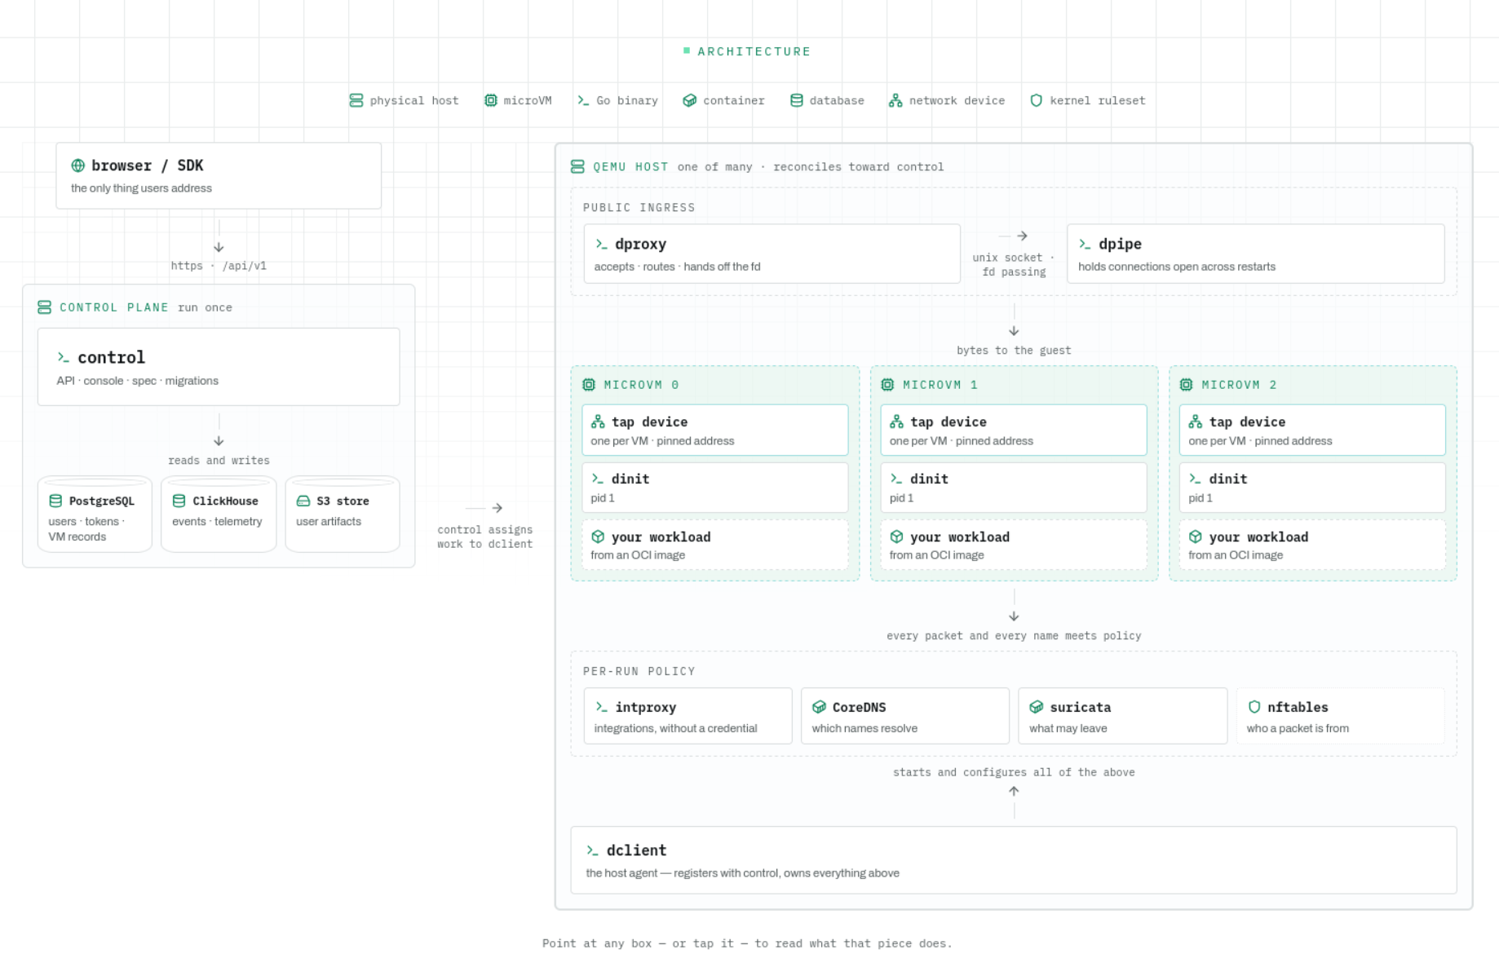Click the shield icon beside nftables
The height and width of the screenshot is (976, 1499).
tap(1254, 707)
